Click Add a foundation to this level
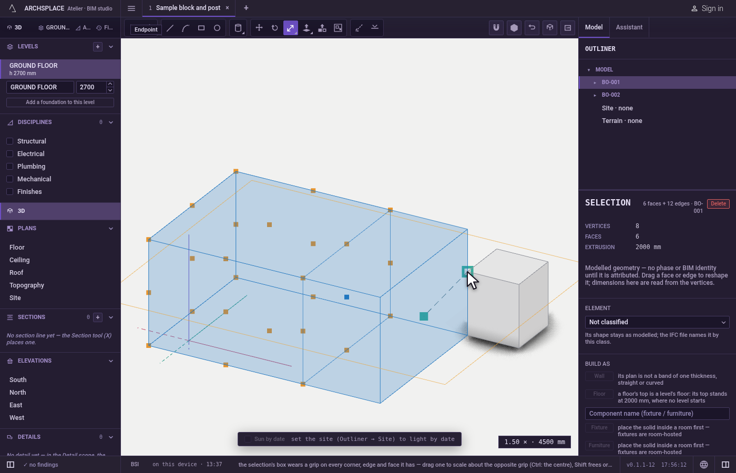The image size is (736, 473). (x=60, y=102)
